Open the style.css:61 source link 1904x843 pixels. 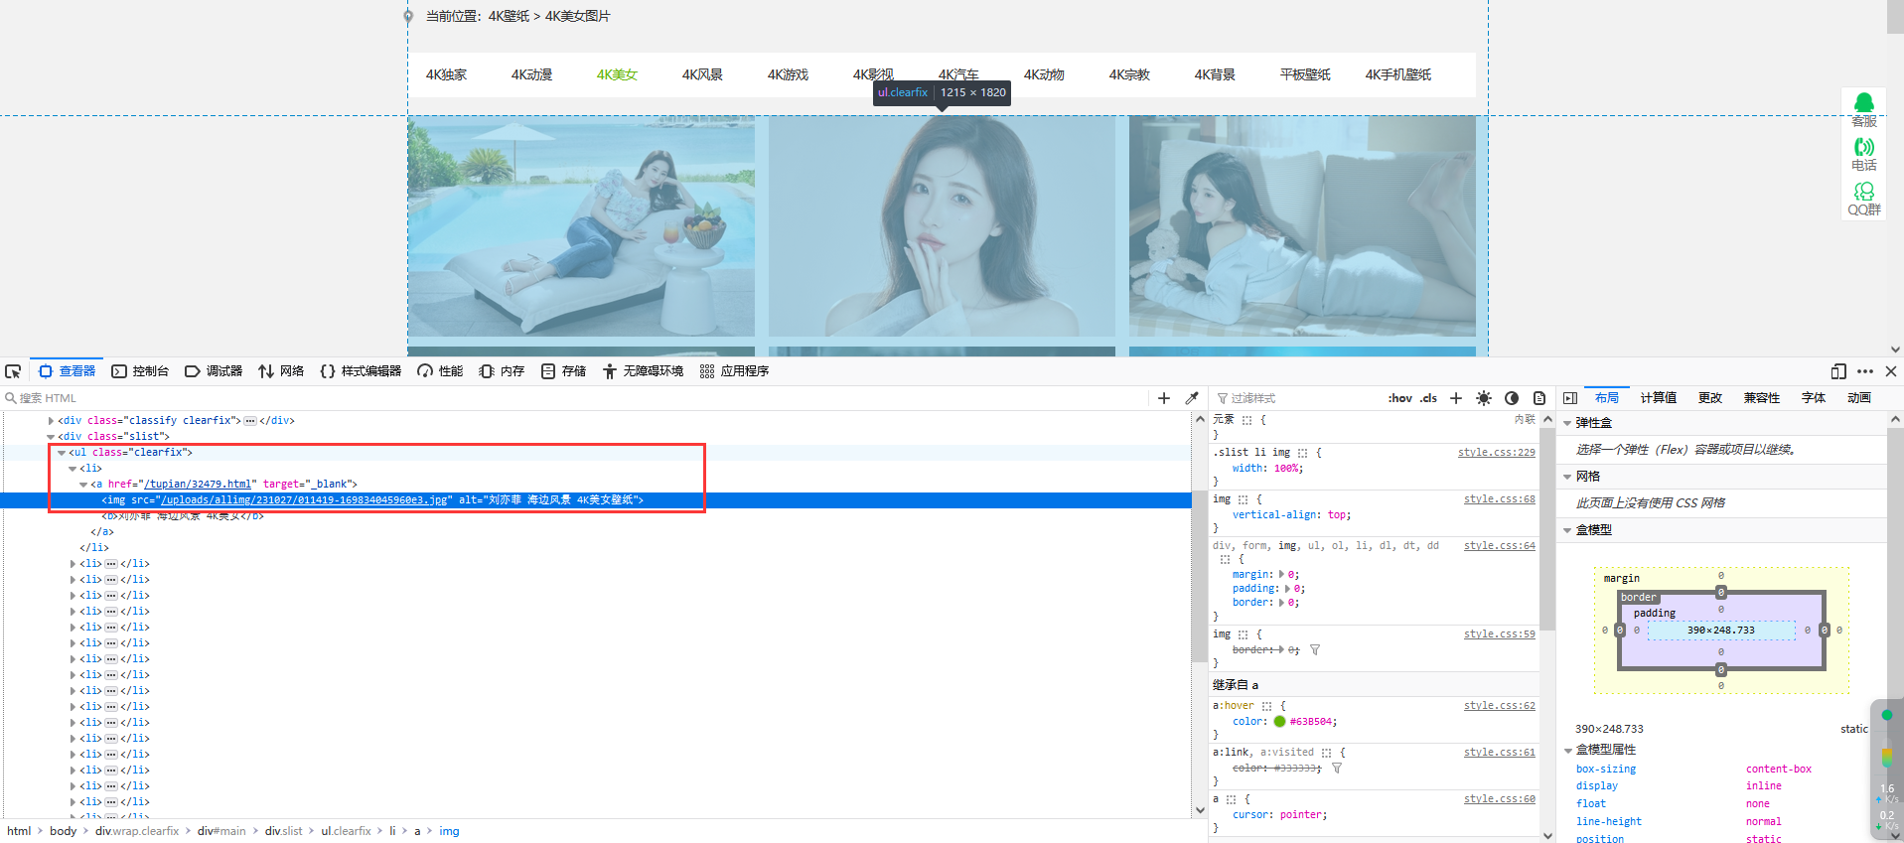tap(1500, 753)
